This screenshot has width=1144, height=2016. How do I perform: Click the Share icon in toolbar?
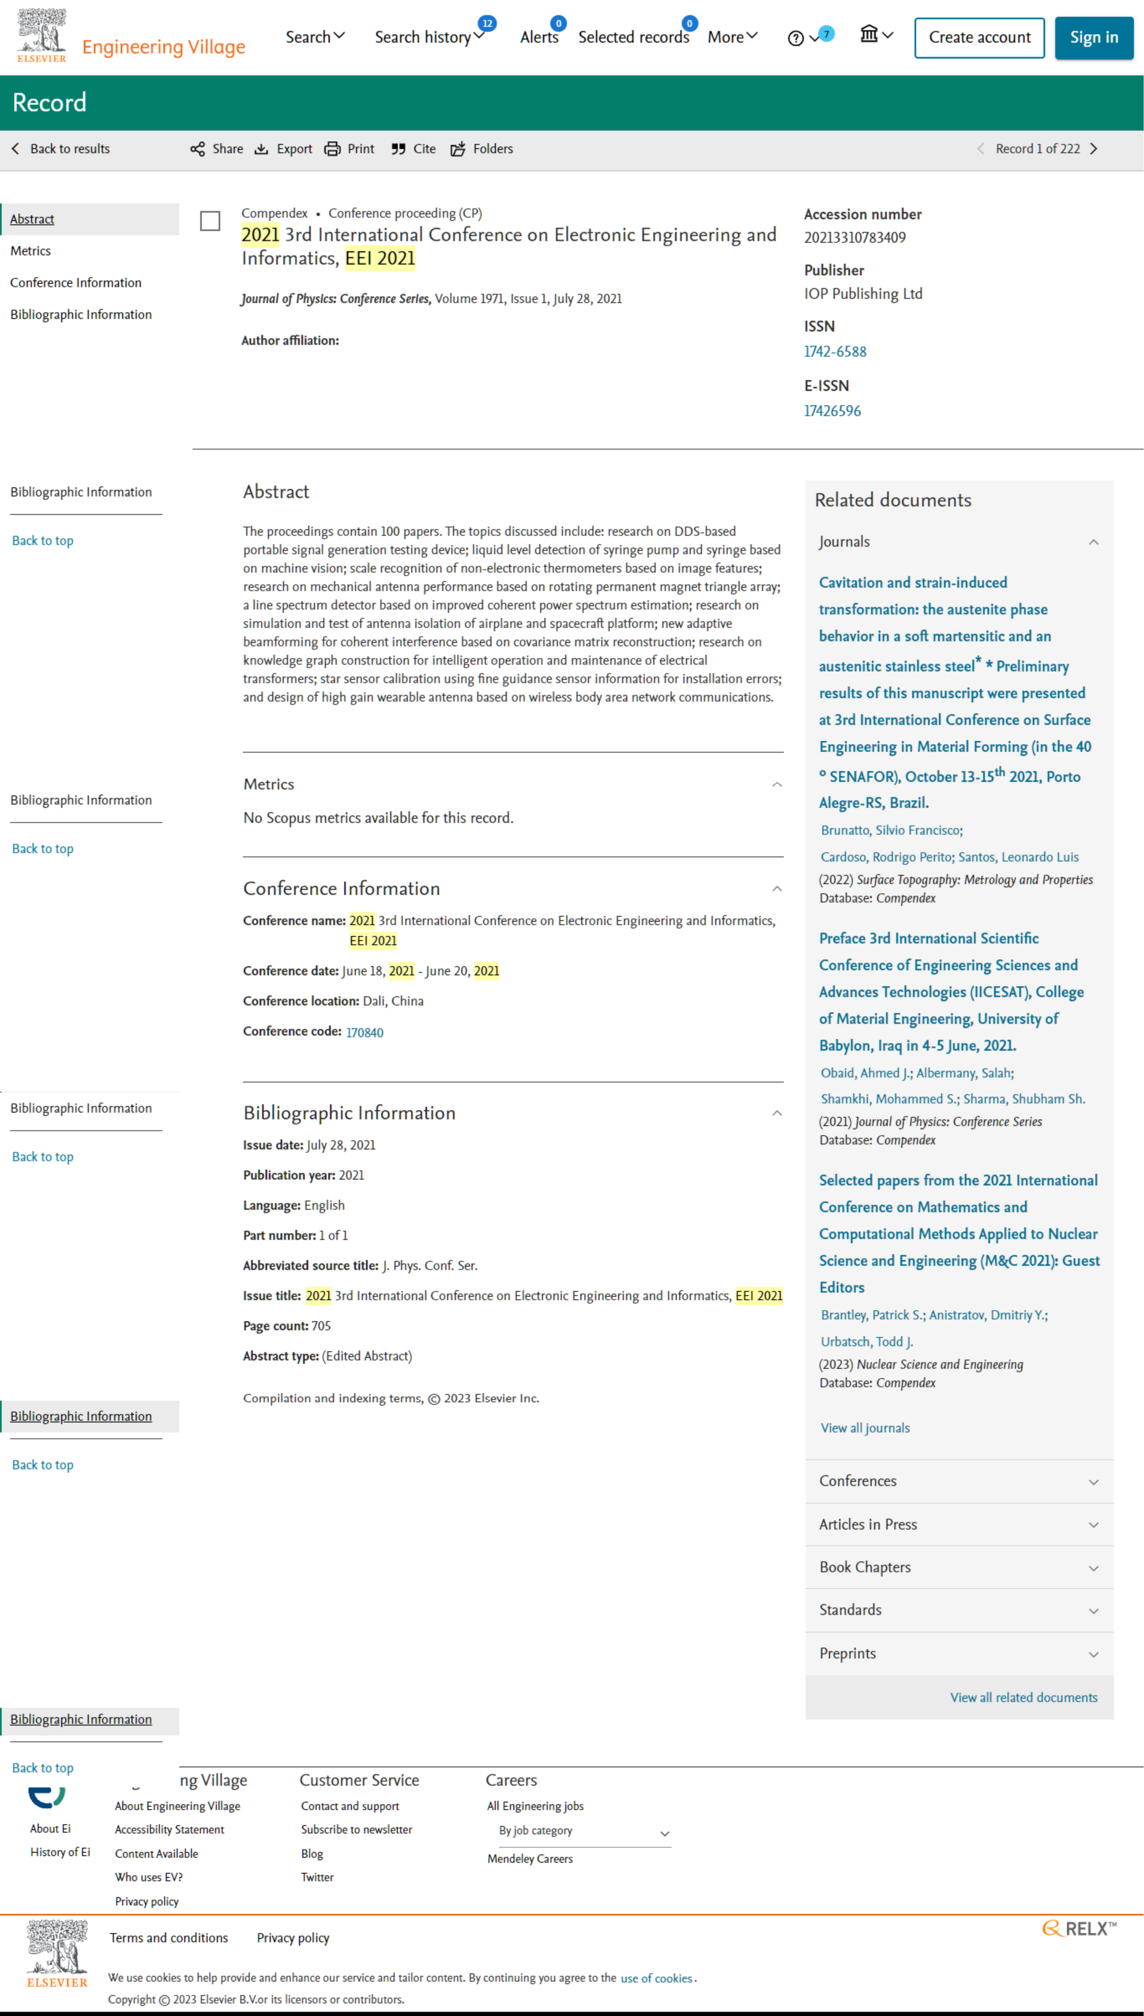pos(197,149)
